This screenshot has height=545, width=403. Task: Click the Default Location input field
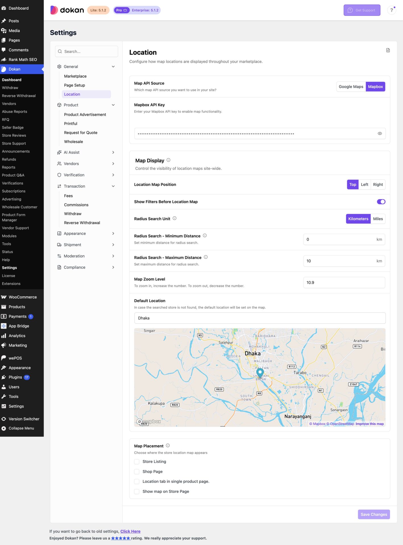260,318
